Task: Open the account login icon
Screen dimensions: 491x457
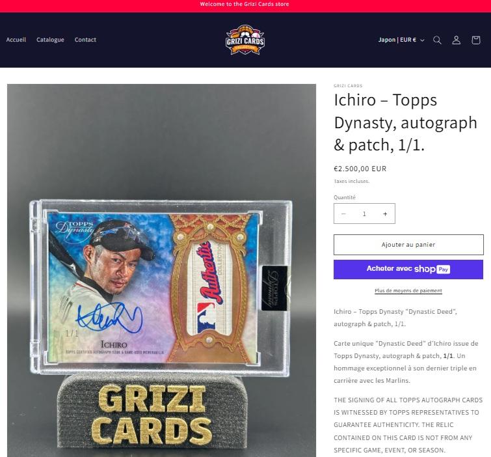Action: point(457,40)
